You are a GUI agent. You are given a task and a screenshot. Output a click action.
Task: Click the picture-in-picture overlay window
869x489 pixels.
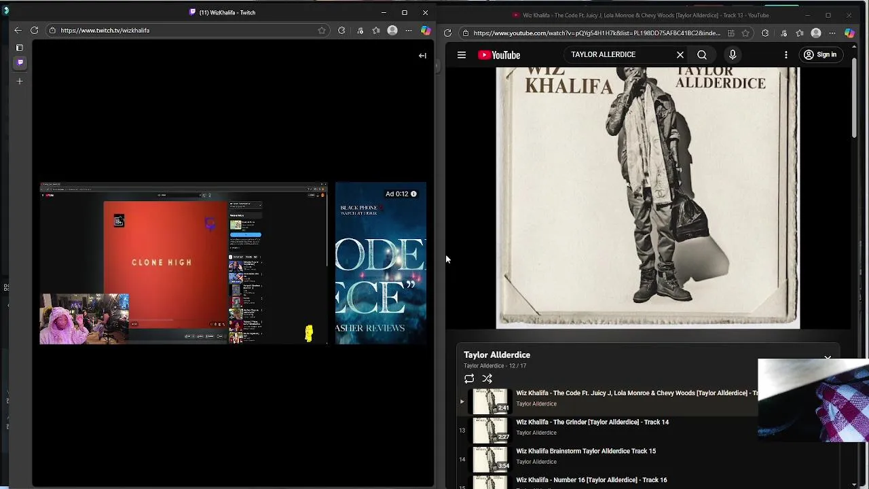point(813,401)
